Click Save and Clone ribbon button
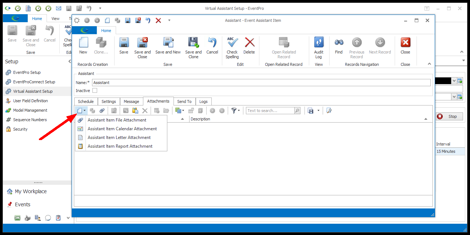 (x=193, y=48)
